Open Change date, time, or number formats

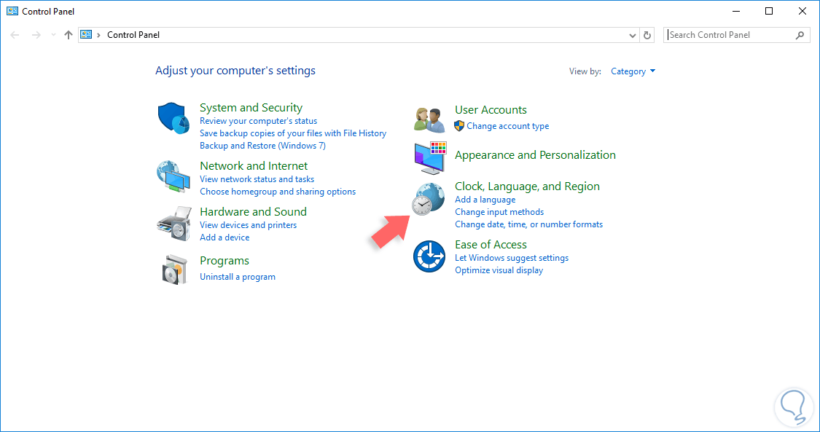pyautogui.click(x=528, y=224)
